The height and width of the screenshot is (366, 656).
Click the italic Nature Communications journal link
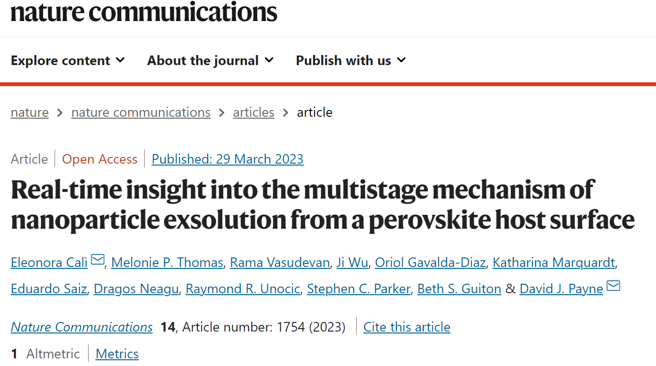click(x=81, y=327)
